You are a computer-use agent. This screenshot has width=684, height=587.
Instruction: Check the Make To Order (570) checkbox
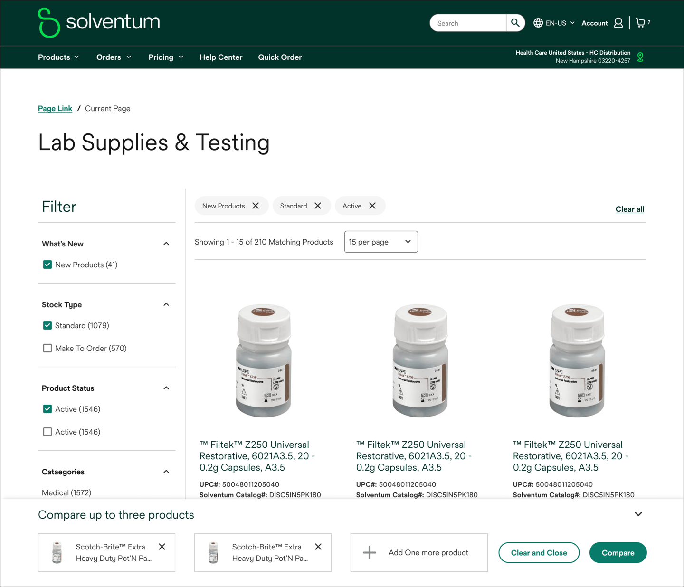point(47,348)
